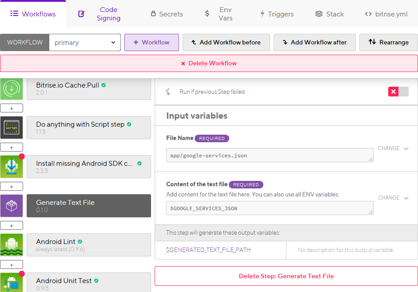Select the Install missing Android SDK step icon

click(x=12, y=167)
